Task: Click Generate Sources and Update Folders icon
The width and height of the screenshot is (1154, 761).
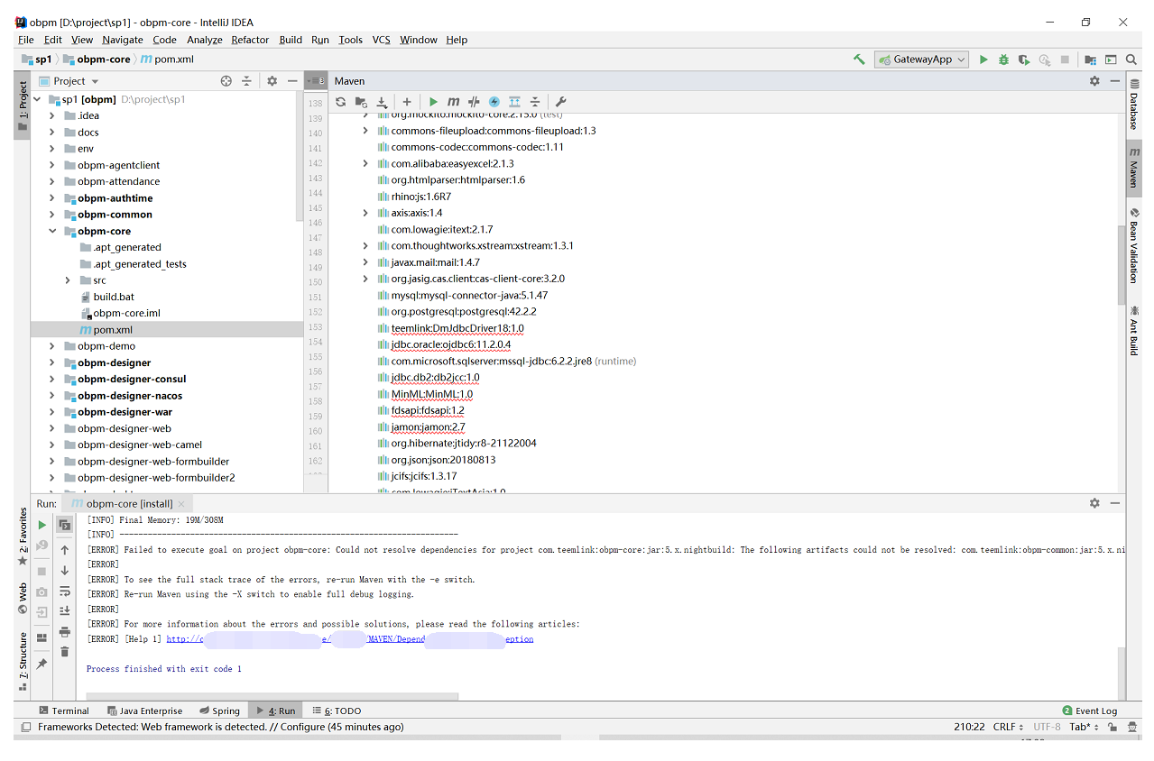Action: (361, 102)
